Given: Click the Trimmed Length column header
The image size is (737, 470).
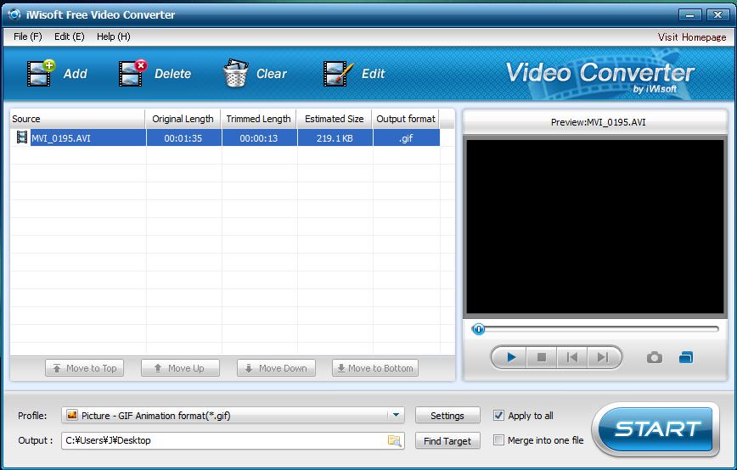Looking at the screenshot, I should [x=258, y=119].
